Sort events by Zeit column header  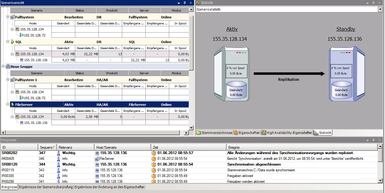pos(188,147)
